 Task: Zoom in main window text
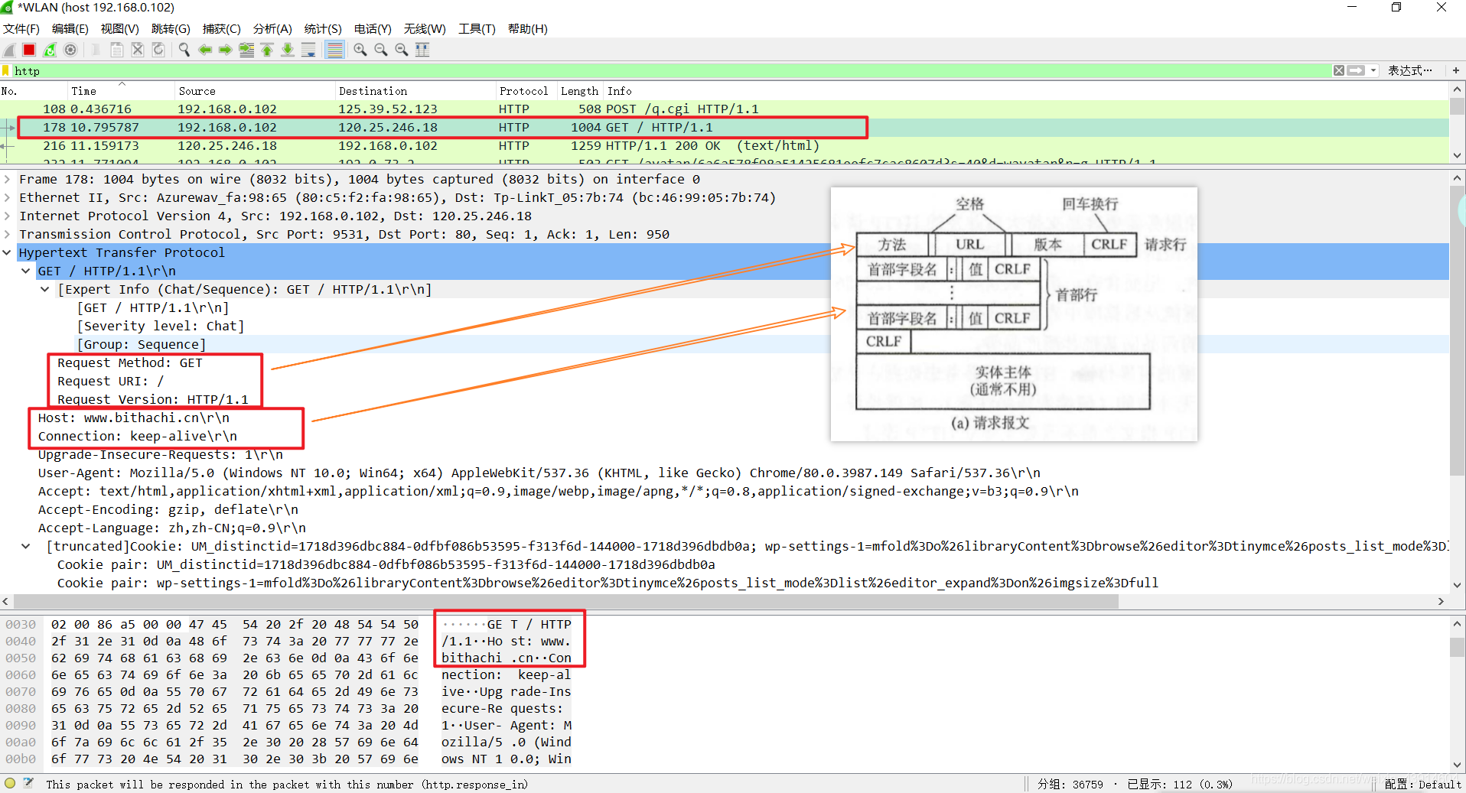tap(360, 50)
